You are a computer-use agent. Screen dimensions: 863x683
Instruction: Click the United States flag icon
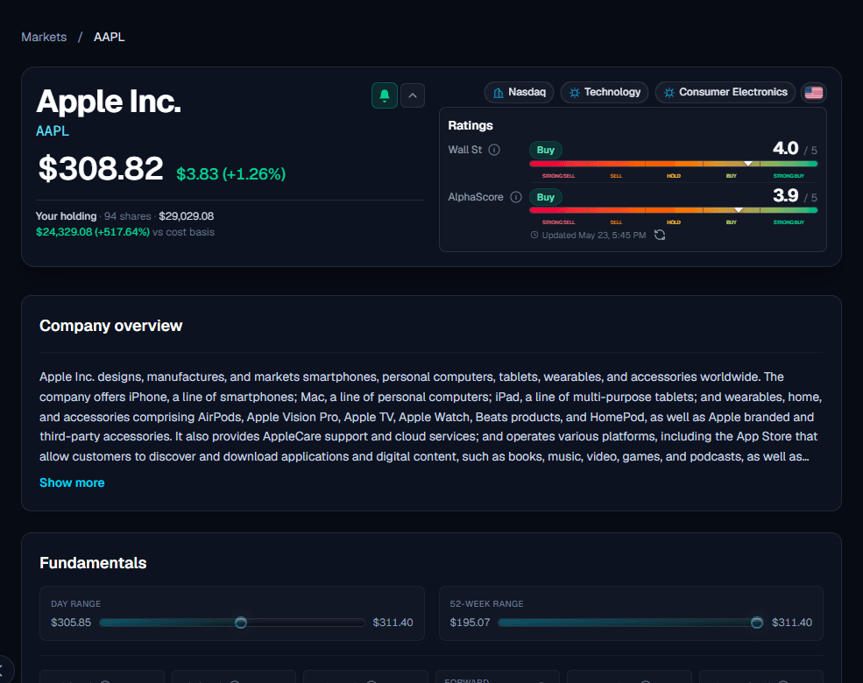tap(813, 93)
